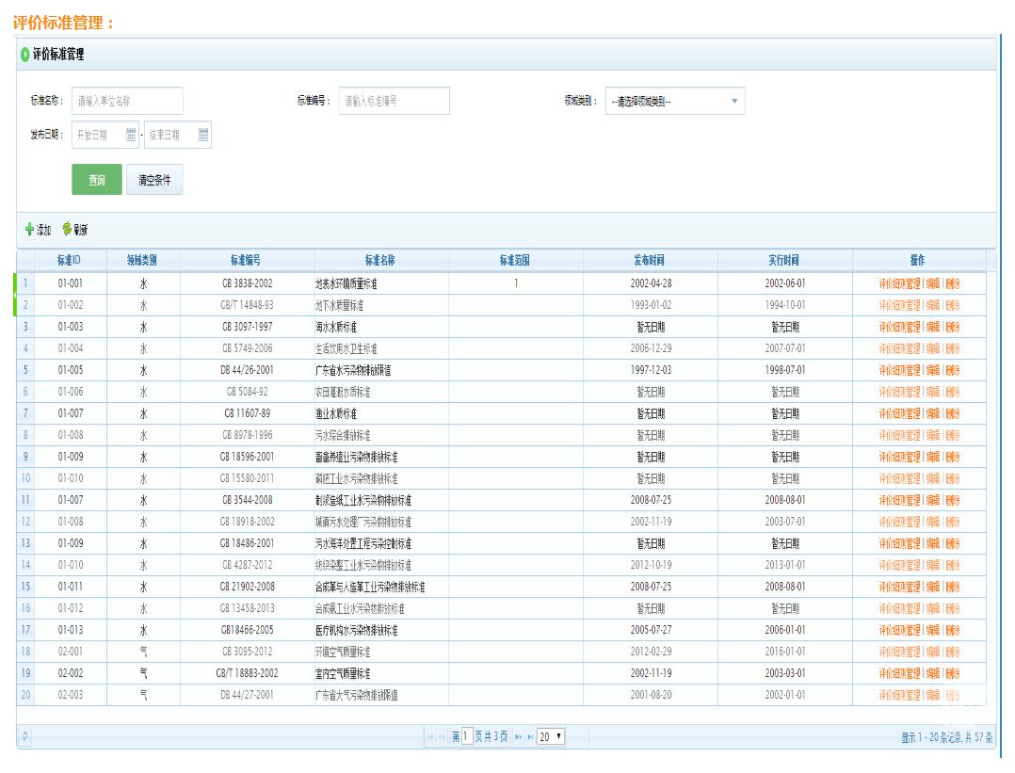Go to the next page arrow
The image size is (1015, 773).
[518, 737]
